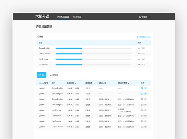Select the kjs00004 license row
The image size is (187, 139).
click(x=93, y=105)
